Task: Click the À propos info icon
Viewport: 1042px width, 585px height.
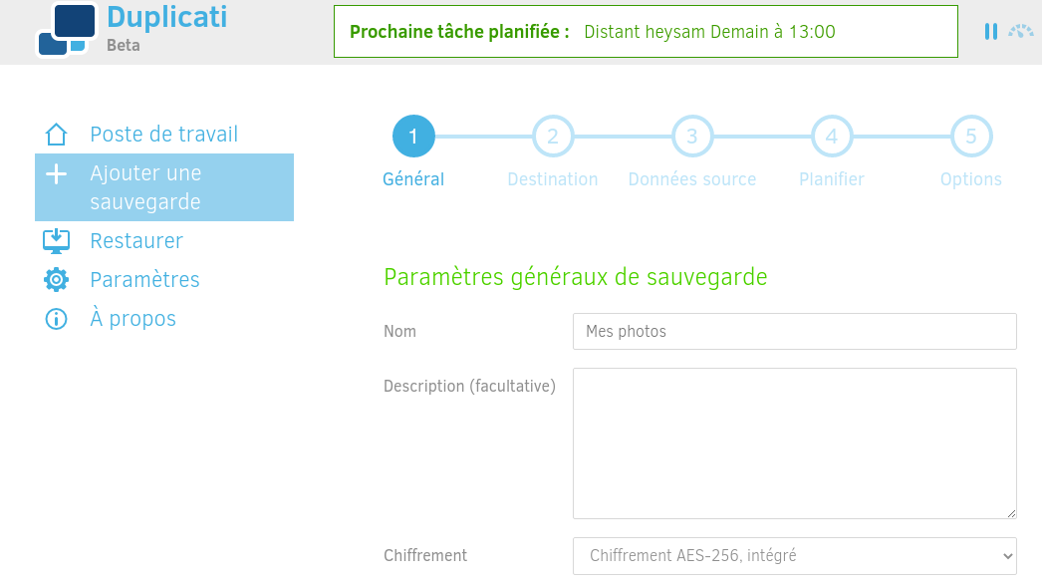Action: click(x=57, y=319)
